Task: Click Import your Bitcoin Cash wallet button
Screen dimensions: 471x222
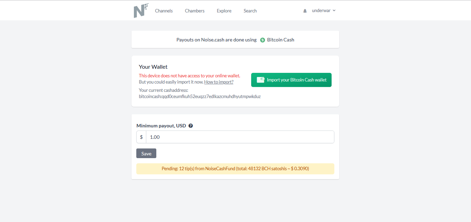Action: 291,80
